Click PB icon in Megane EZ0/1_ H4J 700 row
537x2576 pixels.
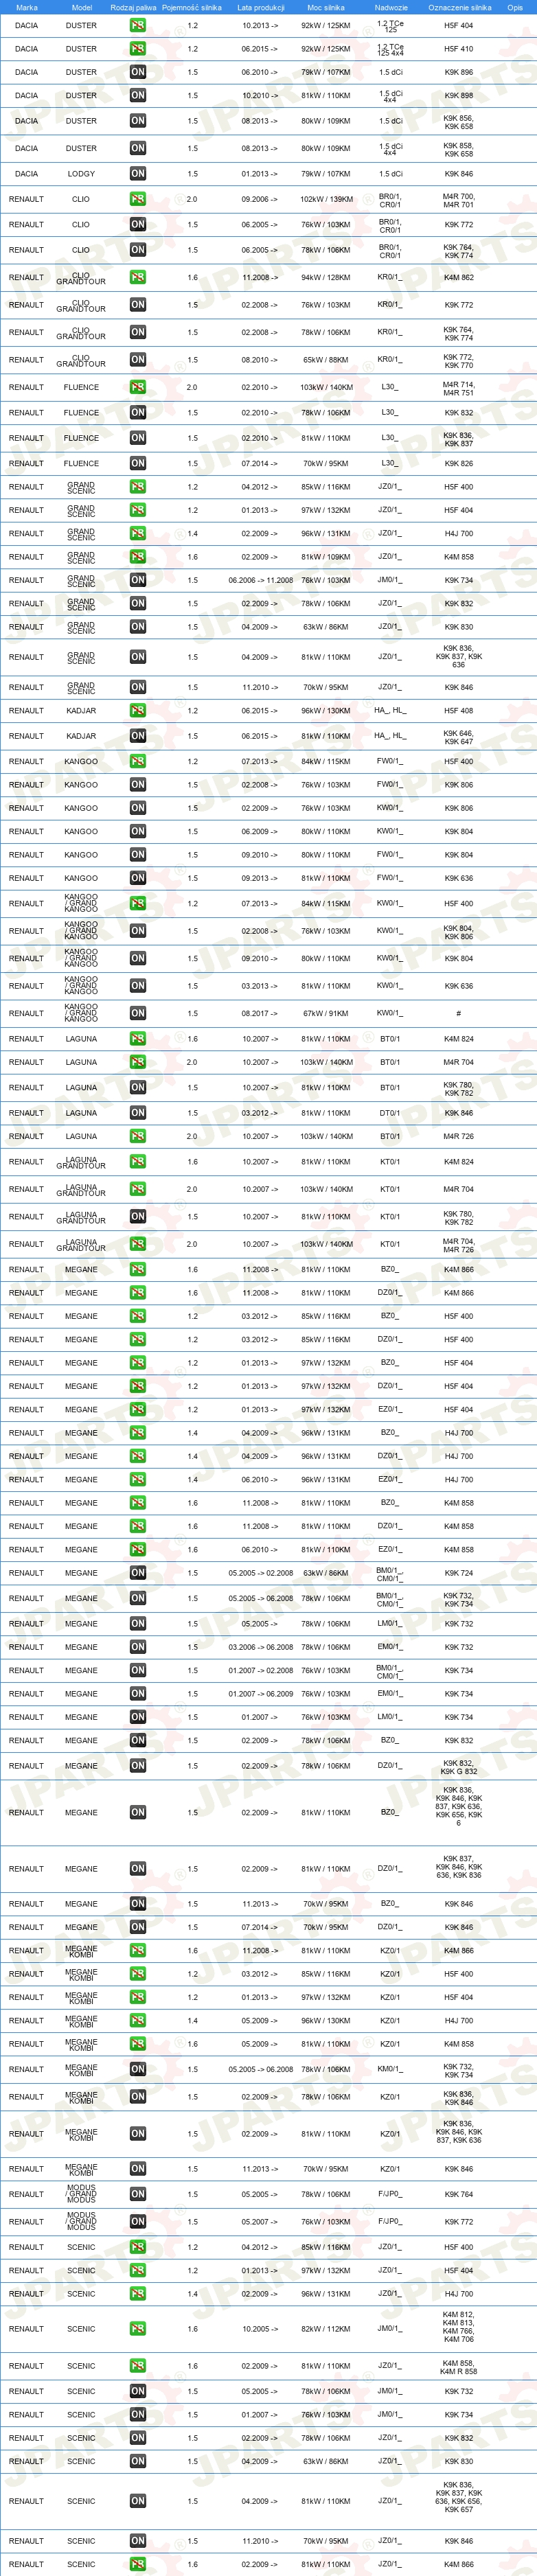138,1479
